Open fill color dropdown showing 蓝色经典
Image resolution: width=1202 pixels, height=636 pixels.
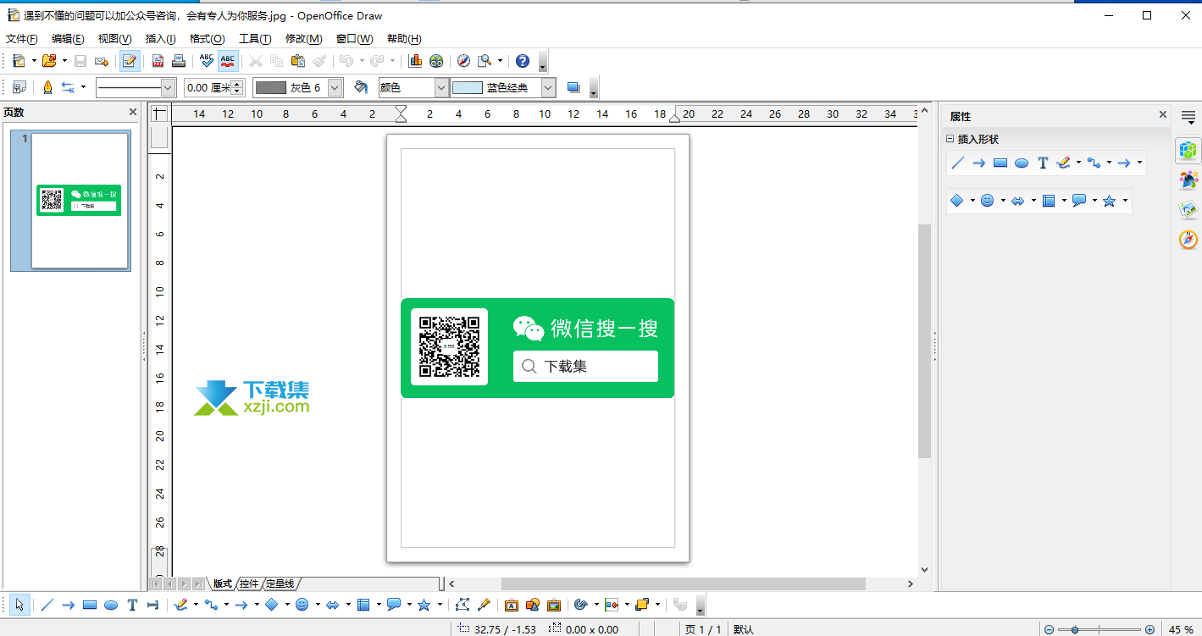pyautogui.click(x=549, y=87)
